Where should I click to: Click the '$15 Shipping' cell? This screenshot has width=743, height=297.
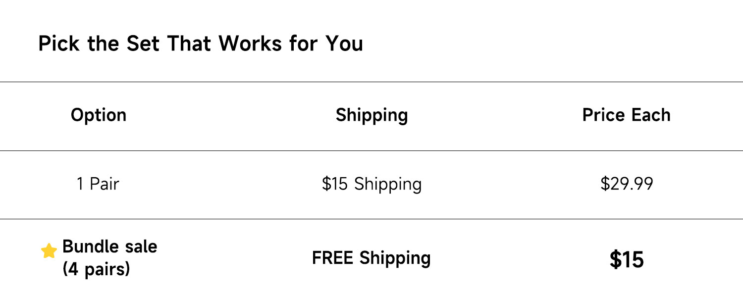tap(371, 184)
